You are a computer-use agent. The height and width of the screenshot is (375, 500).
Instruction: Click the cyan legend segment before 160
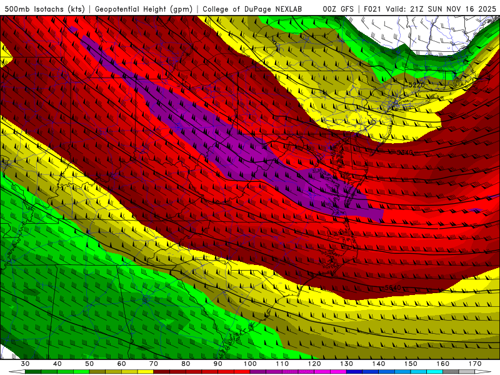[434, 372]
